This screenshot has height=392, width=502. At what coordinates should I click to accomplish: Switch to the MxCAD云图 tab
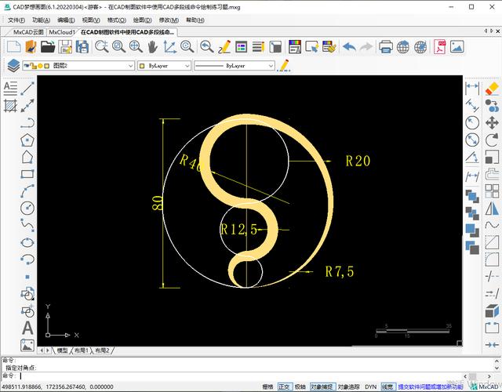[x=28, y=32]
